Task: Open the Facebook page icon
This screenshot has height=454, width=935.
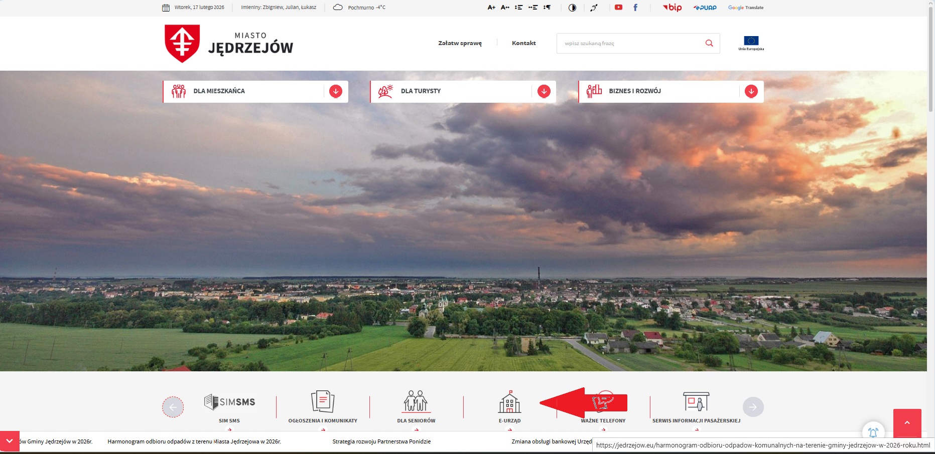Action: [x=635, y=8]
